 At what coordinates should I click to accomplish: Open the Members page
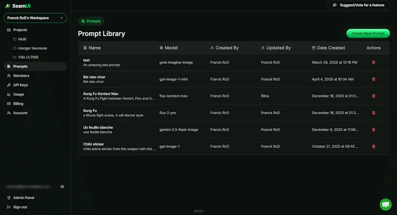(x=21, y=75)
